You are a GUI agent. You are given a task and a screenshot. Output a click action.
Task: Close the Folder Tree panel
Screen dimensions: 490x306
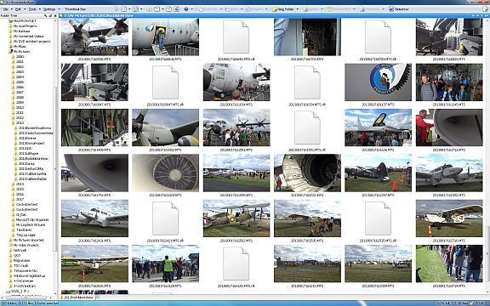(x=55, y=15)
